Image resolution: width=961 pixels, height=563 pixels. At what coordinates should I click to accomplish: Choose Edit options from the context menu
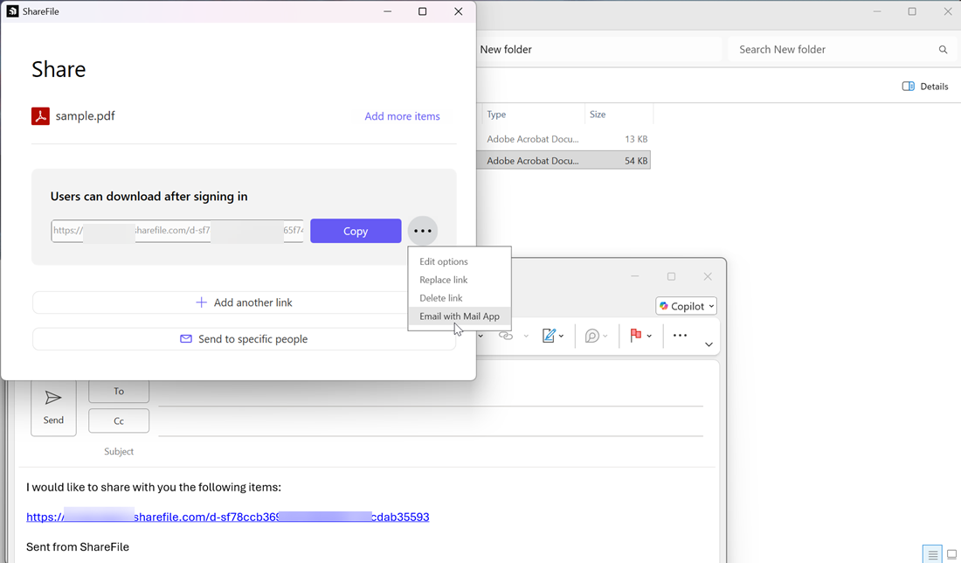444,261
